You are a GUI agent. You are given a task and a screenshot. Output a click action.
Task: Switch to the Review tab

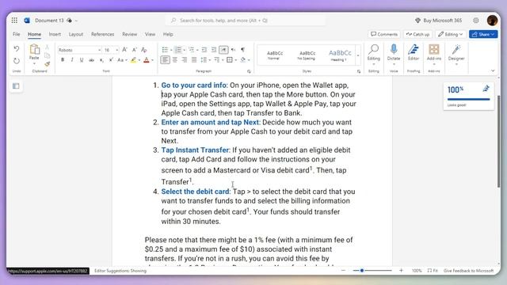[129, 34]
